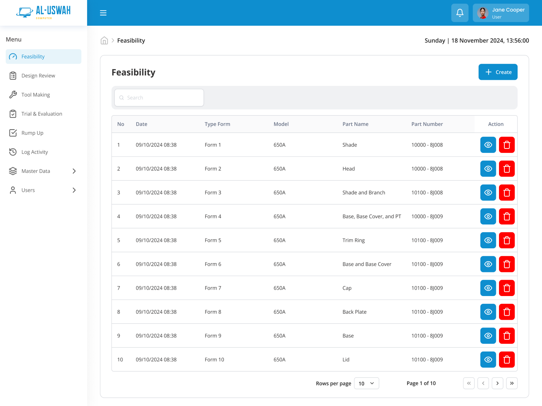
Task: View the Lid record on row 10
Action: pyautogui.click(x=488, y=360)
